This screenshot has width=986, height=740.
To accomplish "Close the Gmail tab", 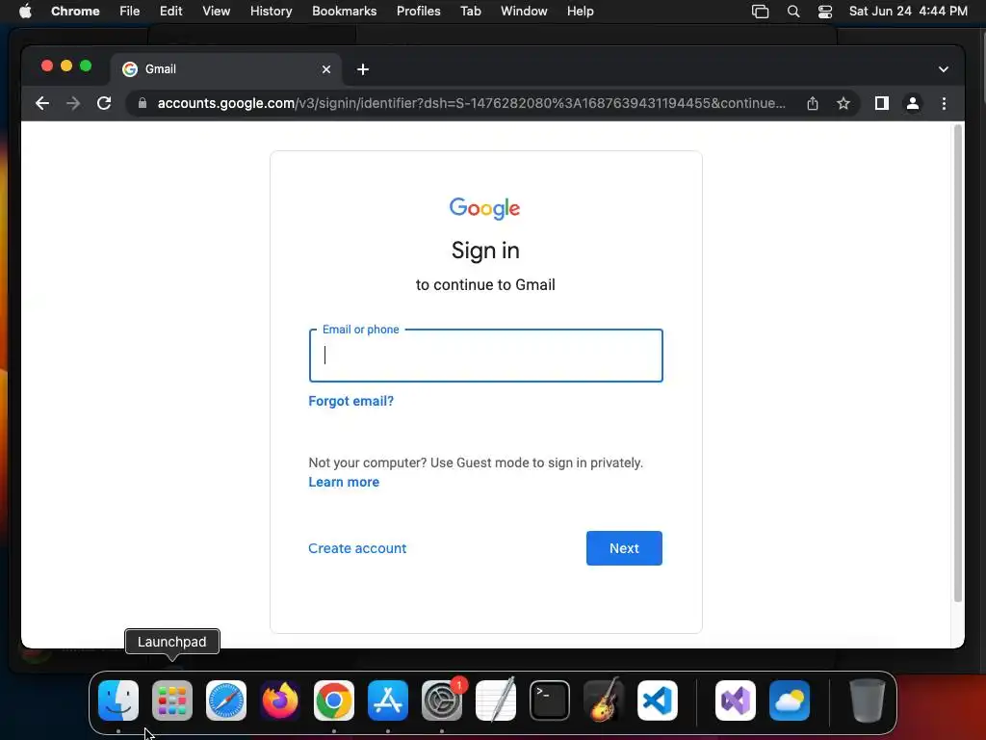I will click(x=326, y=69).
